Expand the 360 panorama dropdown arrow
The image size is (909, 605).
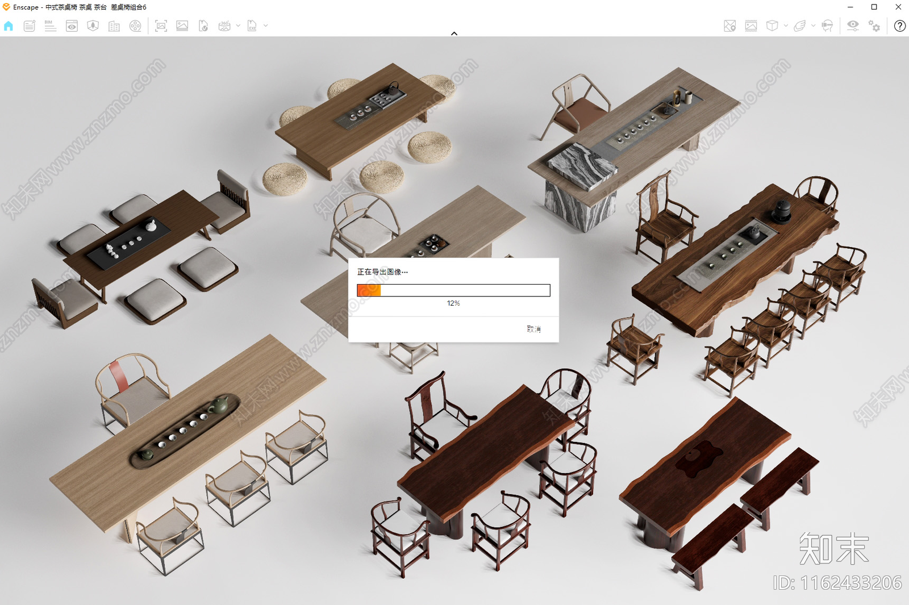[238, 26]
